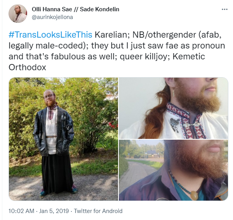Click the round profile avatar picture
233x220 pixels.
18,14
